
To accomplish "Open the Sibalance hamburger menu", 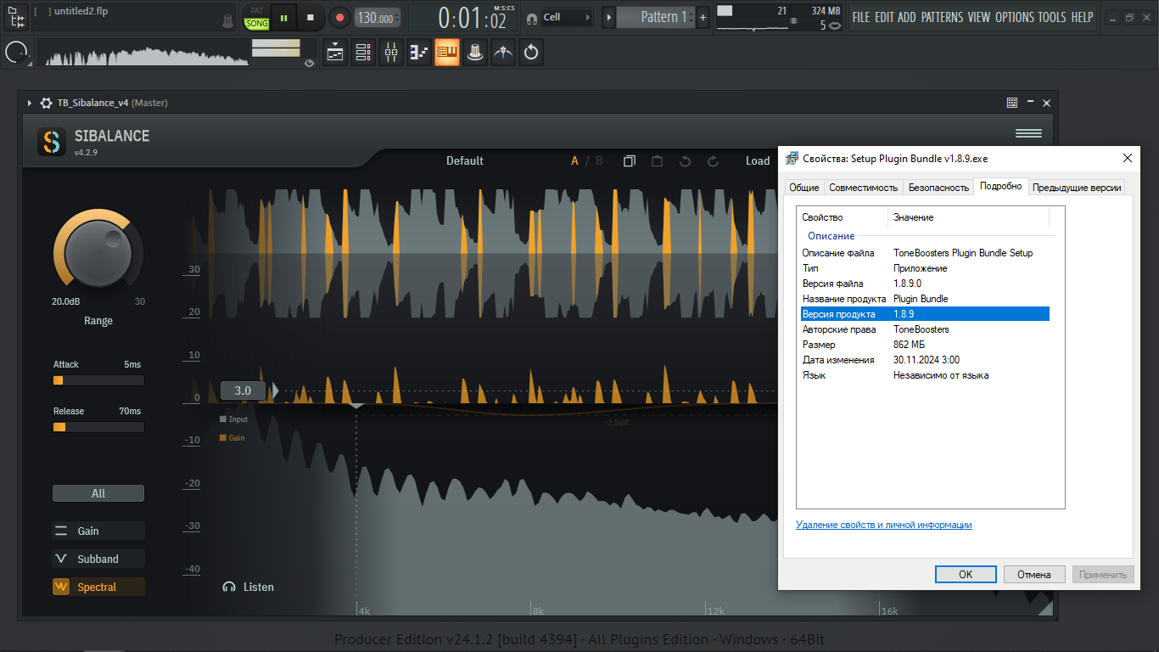I will (x=1028, y=133).
